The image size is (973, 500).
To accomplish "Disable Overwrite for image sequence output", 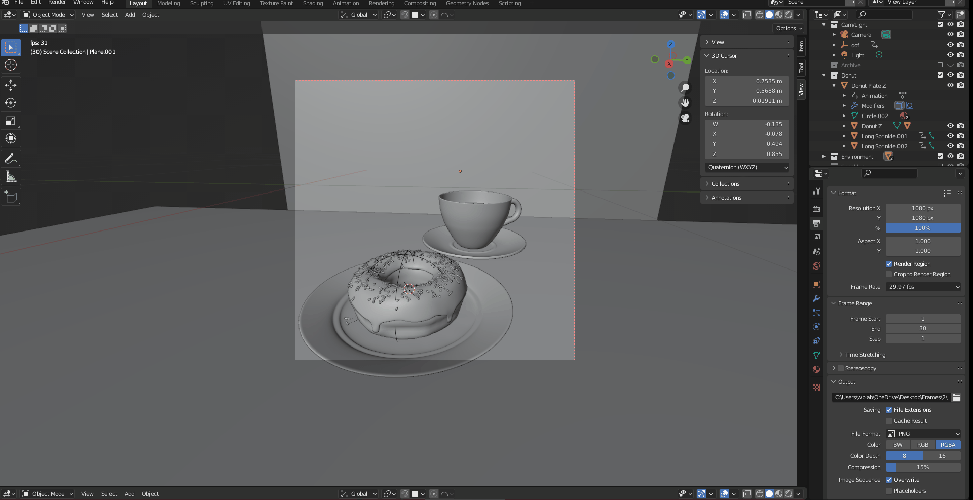I will tap(888, 479).
